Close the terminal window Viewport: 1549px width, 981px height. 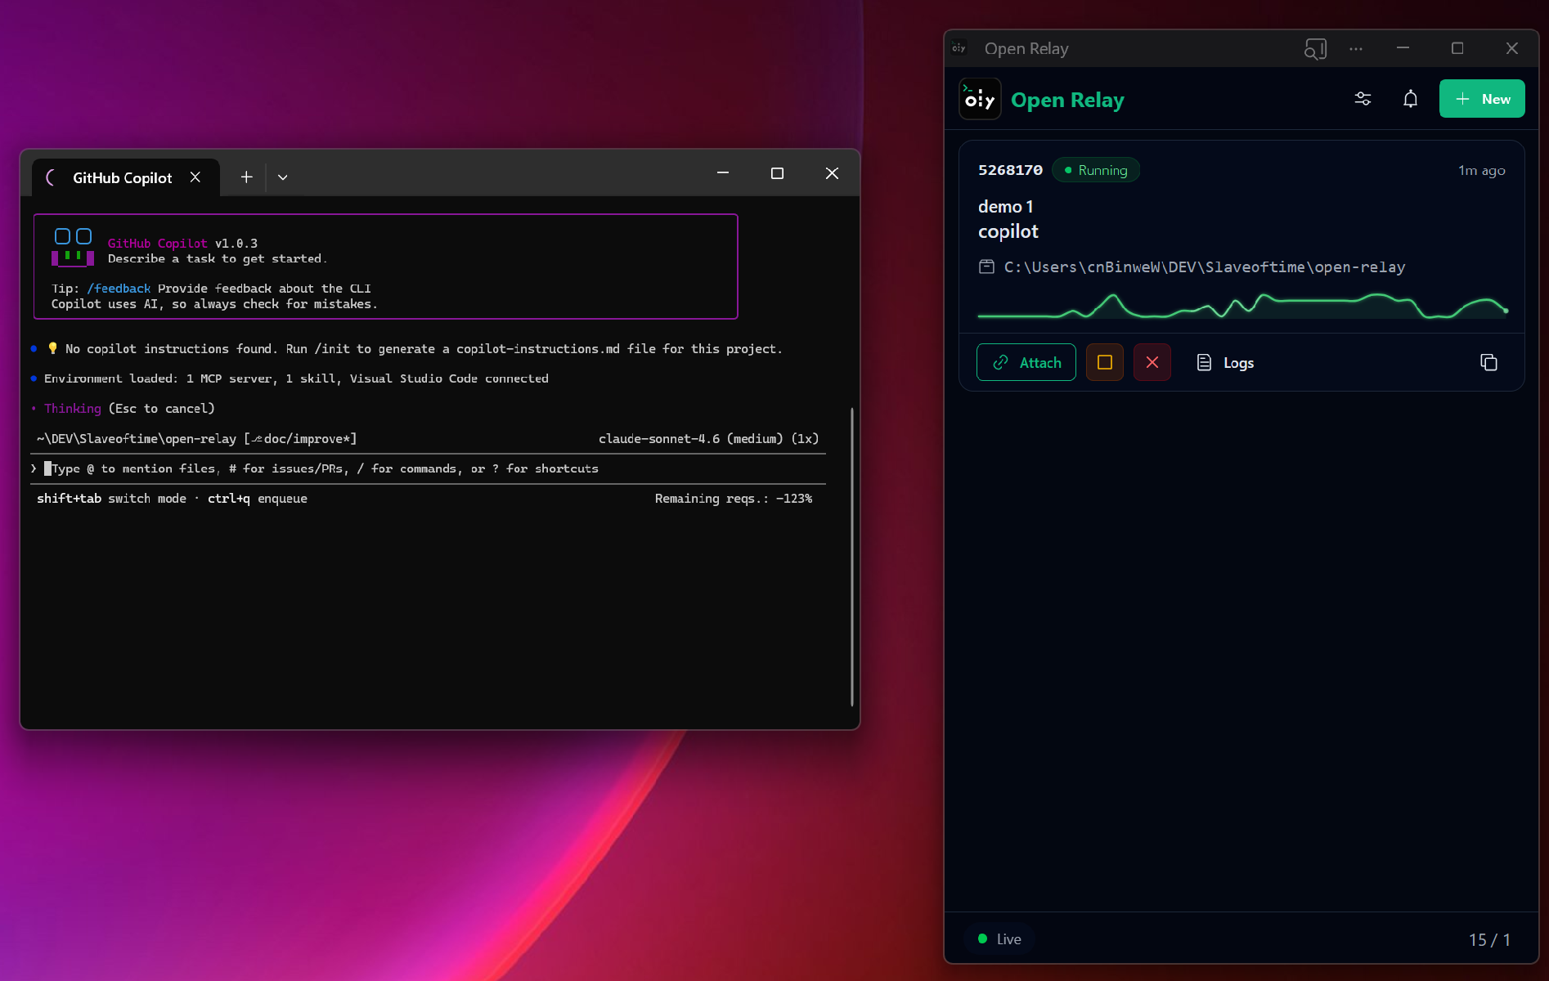(832, 173)
